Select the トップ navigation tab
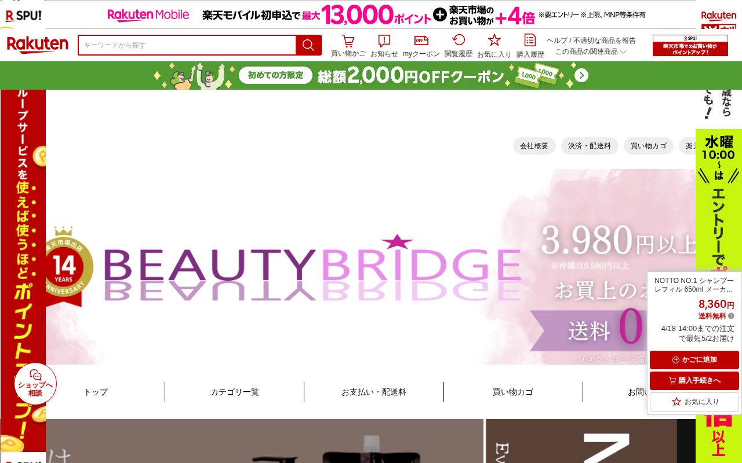The image size is (742, 463). tap(96, 392)
